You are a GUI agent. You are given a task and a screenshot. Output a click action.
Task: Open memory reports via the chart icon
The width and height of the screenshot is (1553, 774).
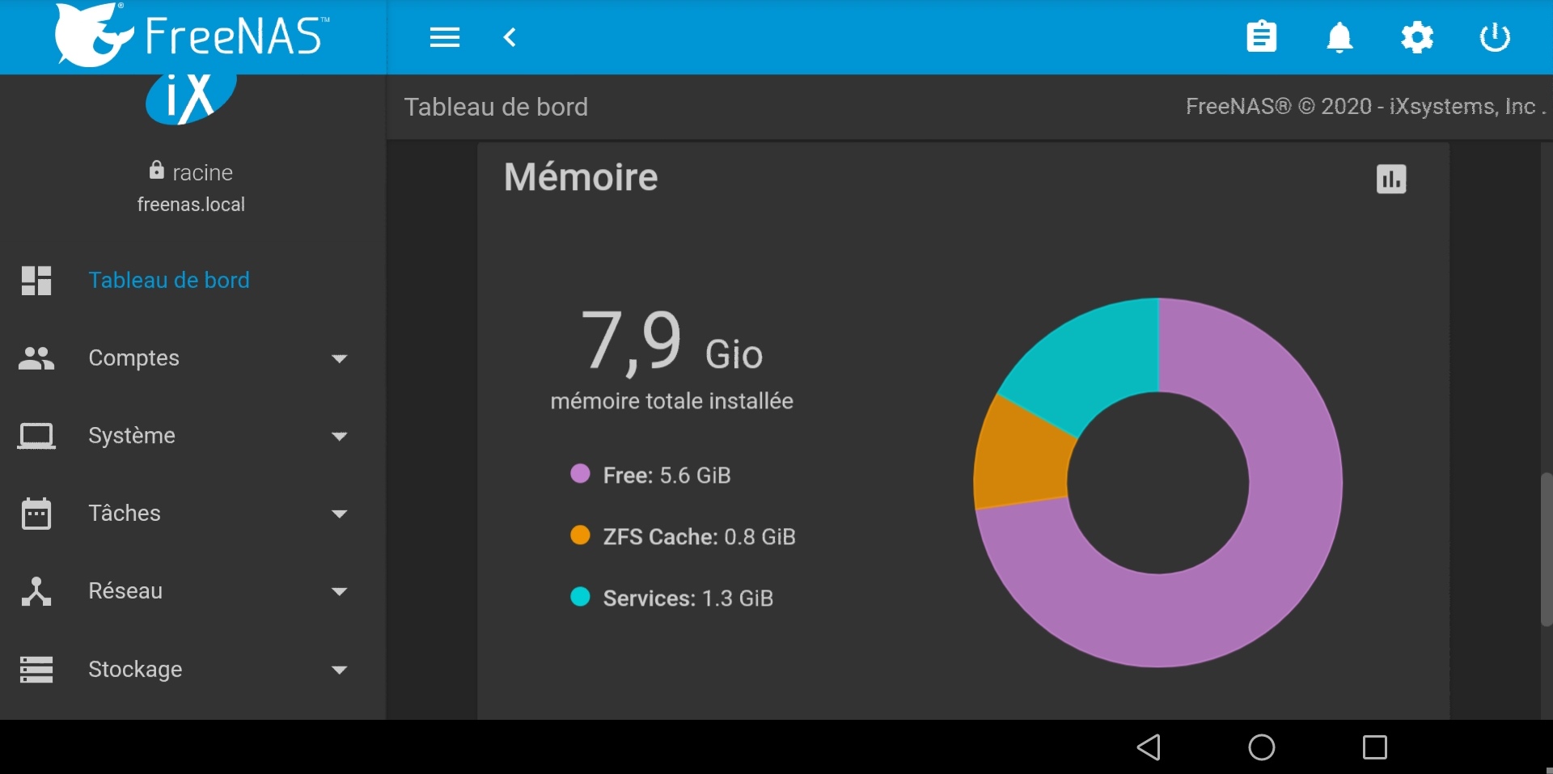click(x=1391, y=179)
